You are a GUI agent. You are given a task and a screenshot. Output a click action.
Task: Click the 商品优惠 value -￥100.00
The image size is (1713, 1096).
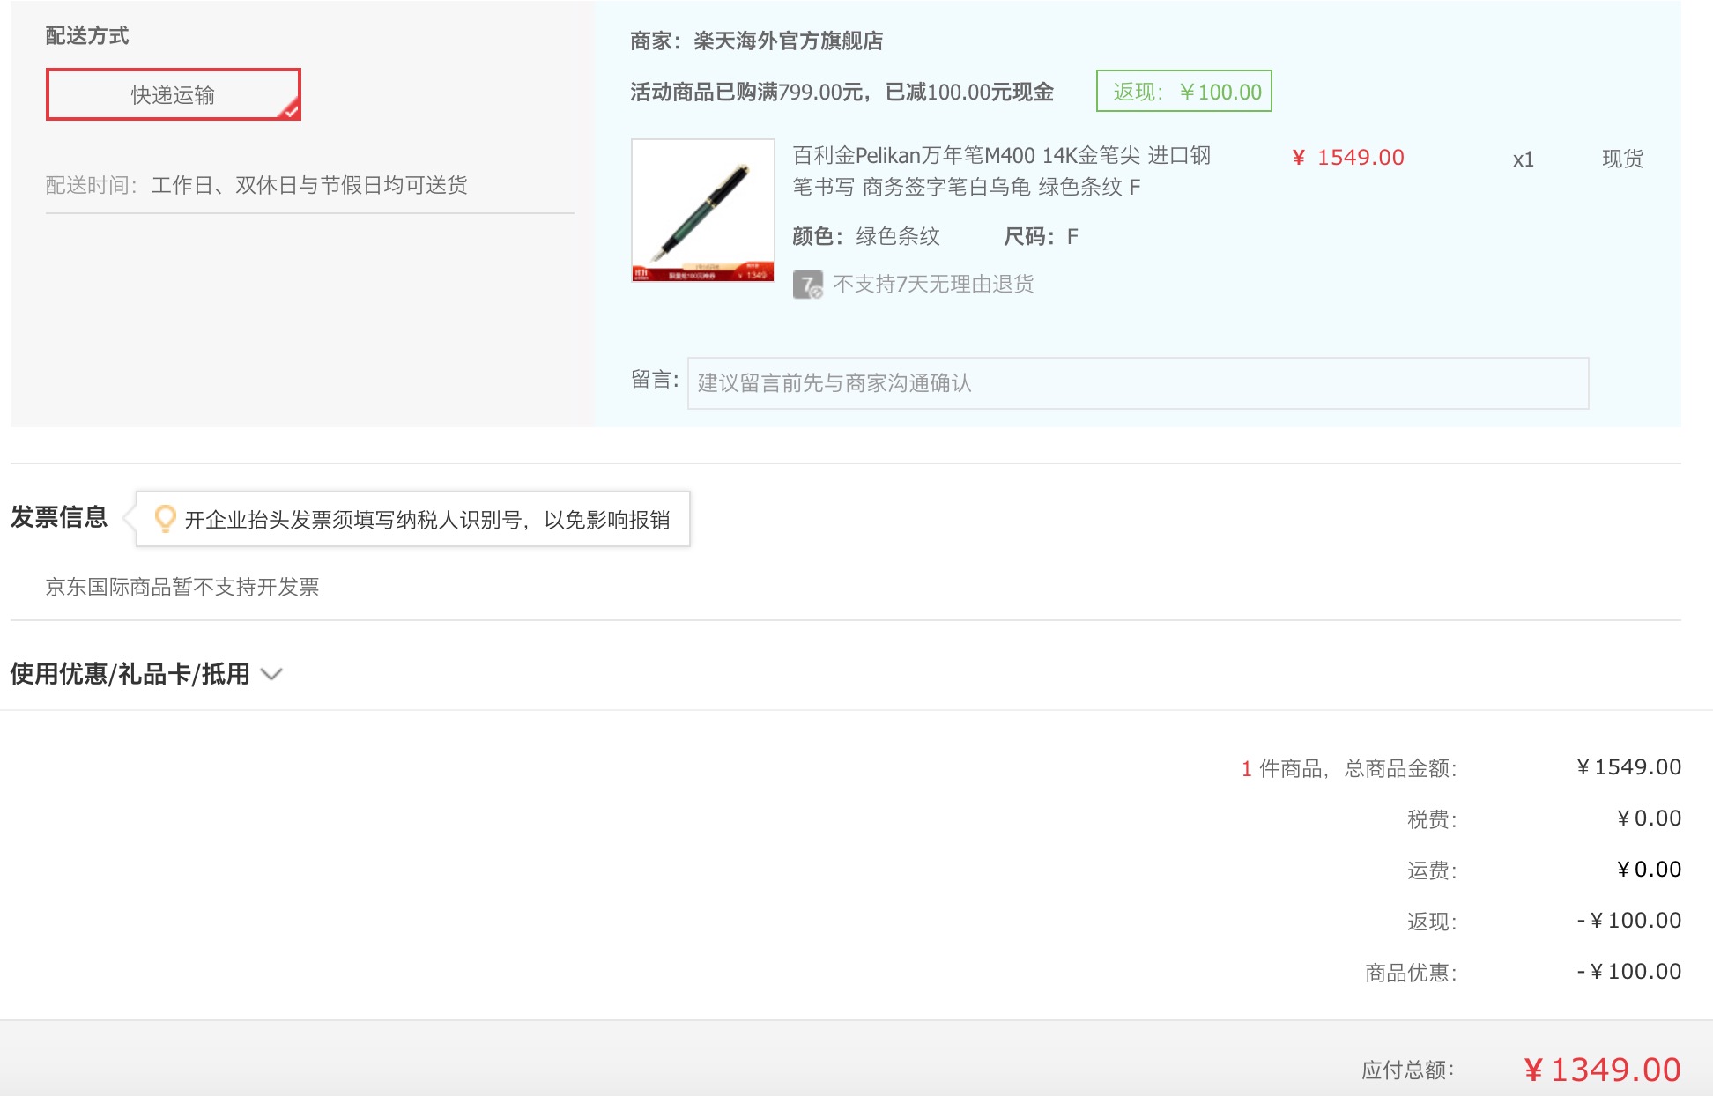coord(1628,972)
